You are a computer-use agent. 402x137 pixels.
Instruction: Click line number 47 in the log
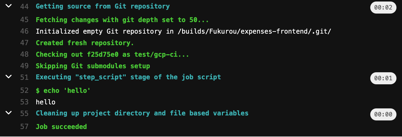(x=24, y=43)
